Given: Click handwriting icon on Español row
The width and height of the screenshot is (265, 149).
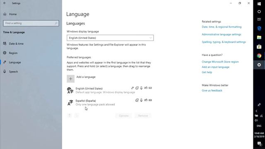Looking at the screenshot, I should (x=146, y=100).
